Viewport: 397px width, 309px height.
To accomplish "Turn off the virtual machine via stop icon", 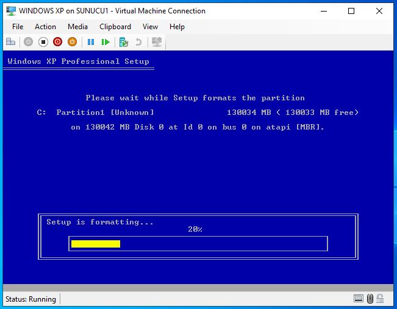I will (x=43, y=41).
